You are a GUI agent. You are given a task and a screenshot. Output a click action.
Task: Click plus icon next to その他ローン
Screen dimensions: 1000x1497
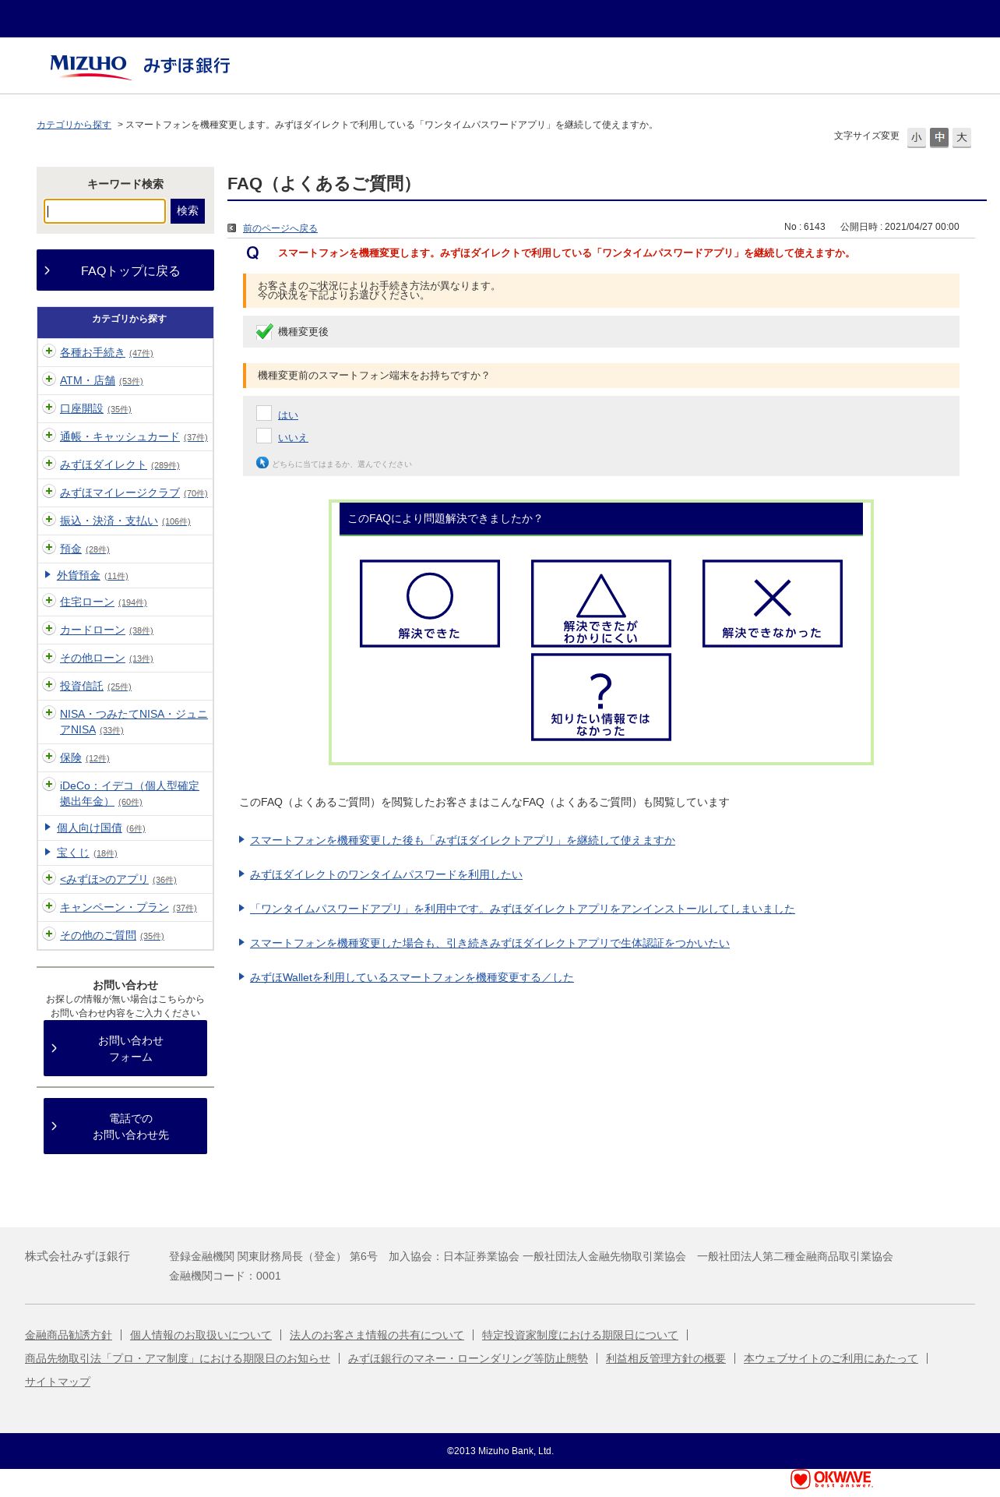tap(49, 657)
